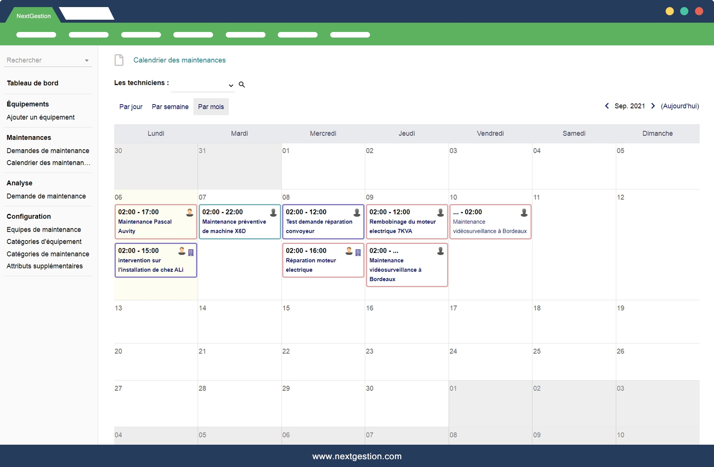This screenshot has height=467, width=714.
Task: Switch to the Par semaine view
Action: click(170, 107)
